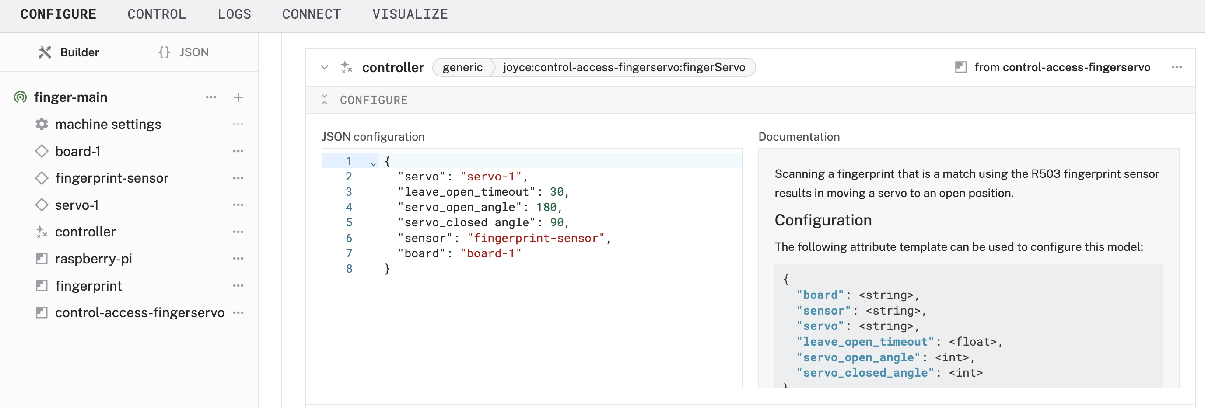Open sidebar controller options menu
The width and height of the screenshot is (1205, 409).
[x=238, y=232]
